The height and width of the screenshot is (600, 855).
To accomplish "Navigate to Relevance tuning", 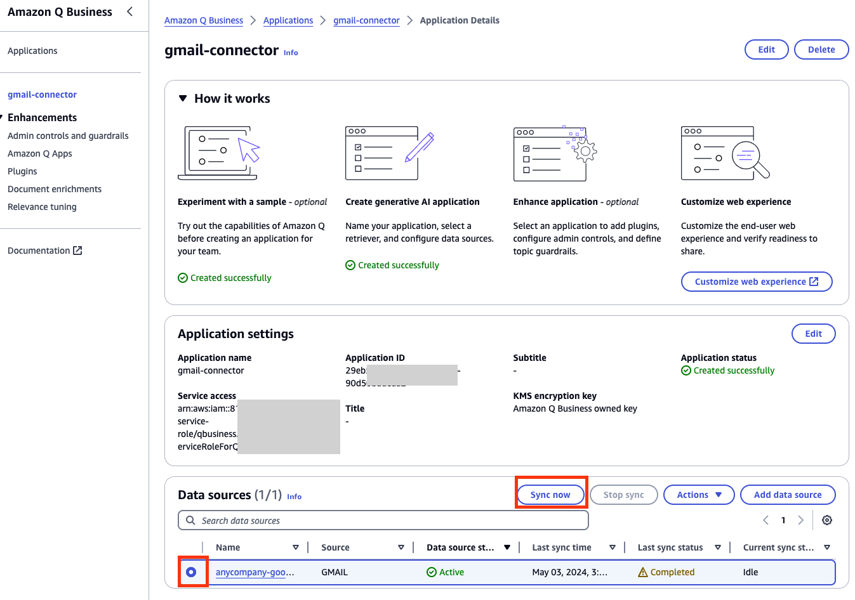I will click(42, 207).
